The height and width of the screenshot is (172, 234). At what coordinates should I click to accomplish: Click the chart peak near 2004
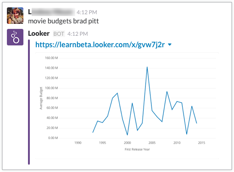(147, 67)
